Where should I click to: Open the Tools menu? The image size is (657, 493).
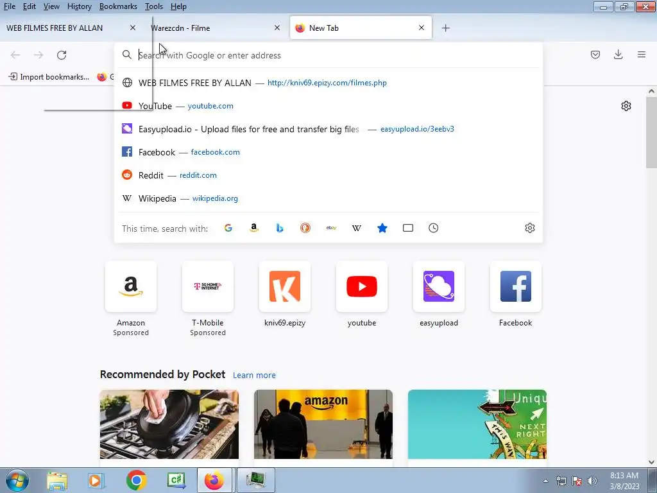154,6
